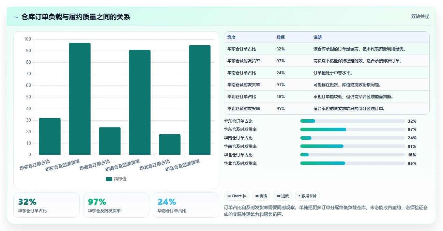Select the 数据卡片 chip

[307, 196]
